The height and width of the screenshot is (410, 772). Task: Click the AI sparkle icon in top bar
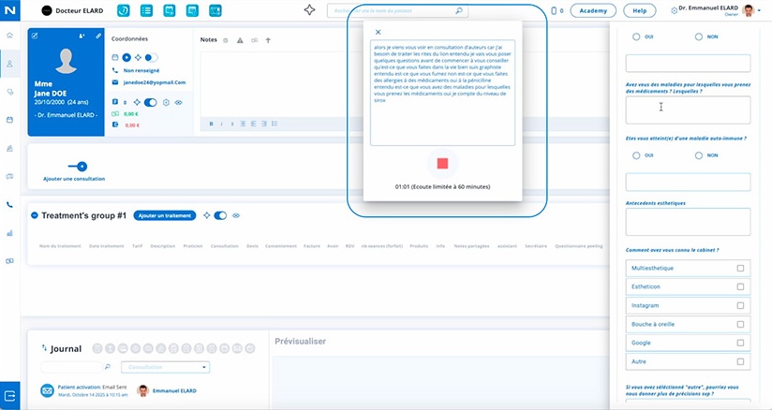(x=310, y=10)
